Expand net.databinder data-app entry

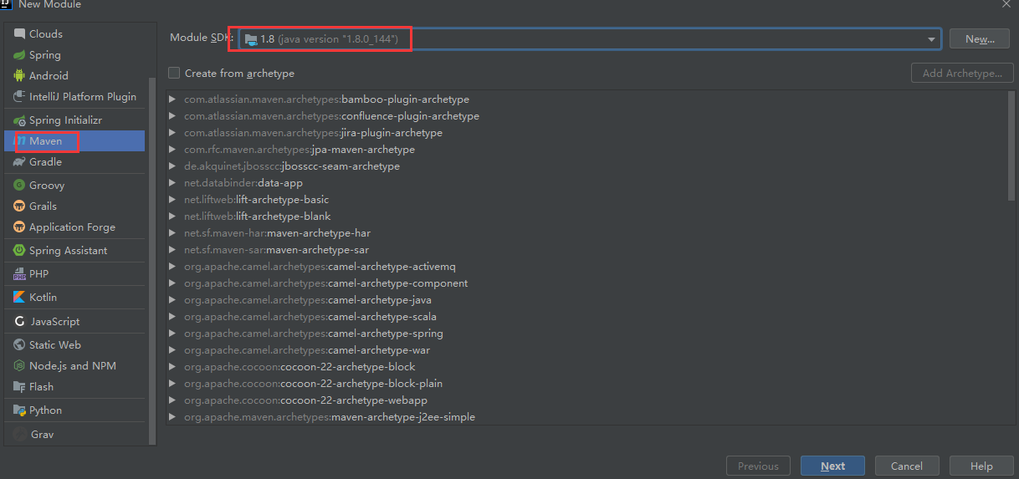point(172,183)
